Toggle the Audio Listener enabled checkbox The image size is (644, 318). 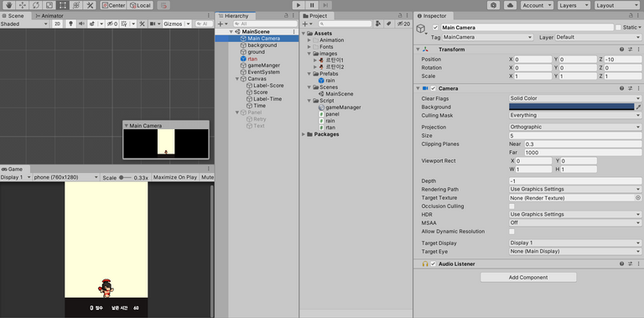pyautogui.click(x=433, y=263)
